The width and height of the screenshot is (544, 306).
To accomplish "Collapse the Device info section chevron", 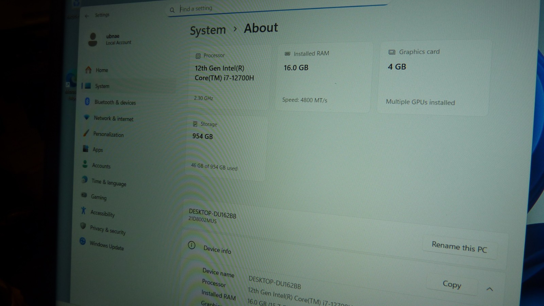I will pos(490,289).
